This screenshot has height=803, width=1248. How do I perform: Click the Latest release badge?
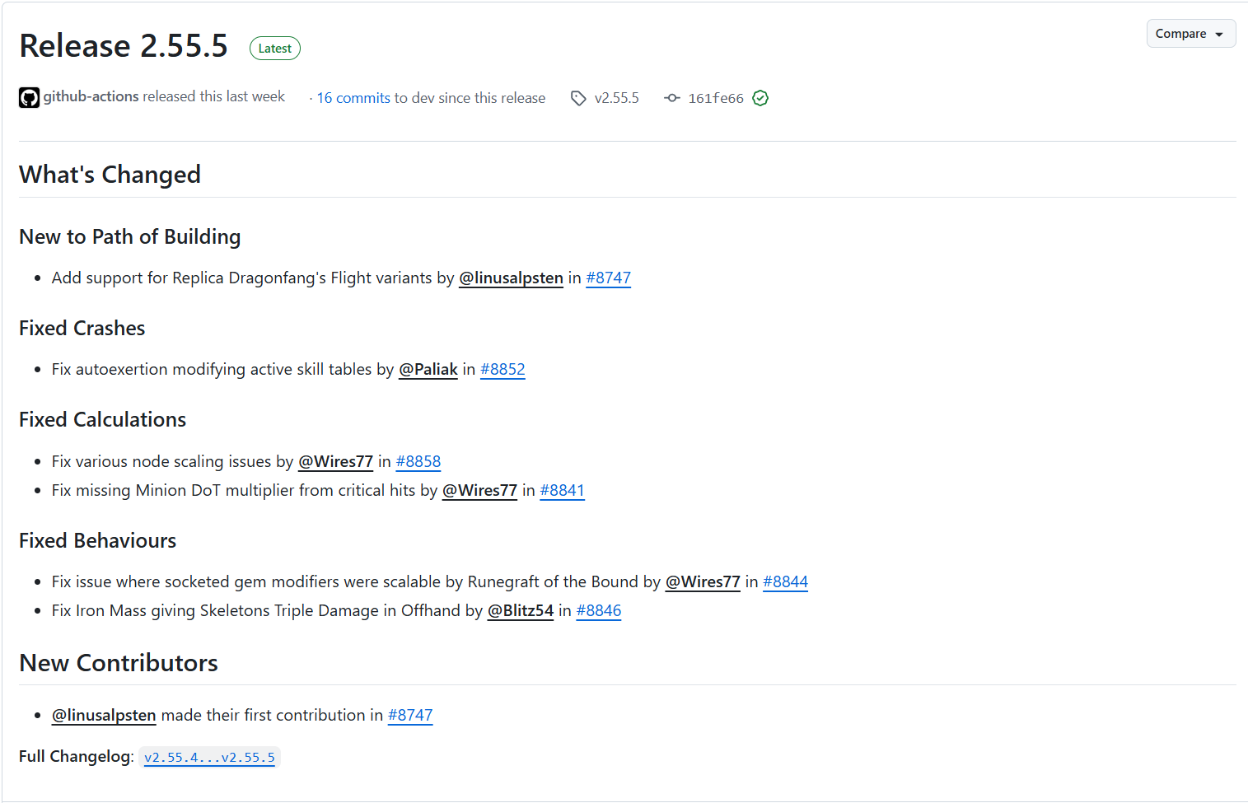click(x=275, y=49)
